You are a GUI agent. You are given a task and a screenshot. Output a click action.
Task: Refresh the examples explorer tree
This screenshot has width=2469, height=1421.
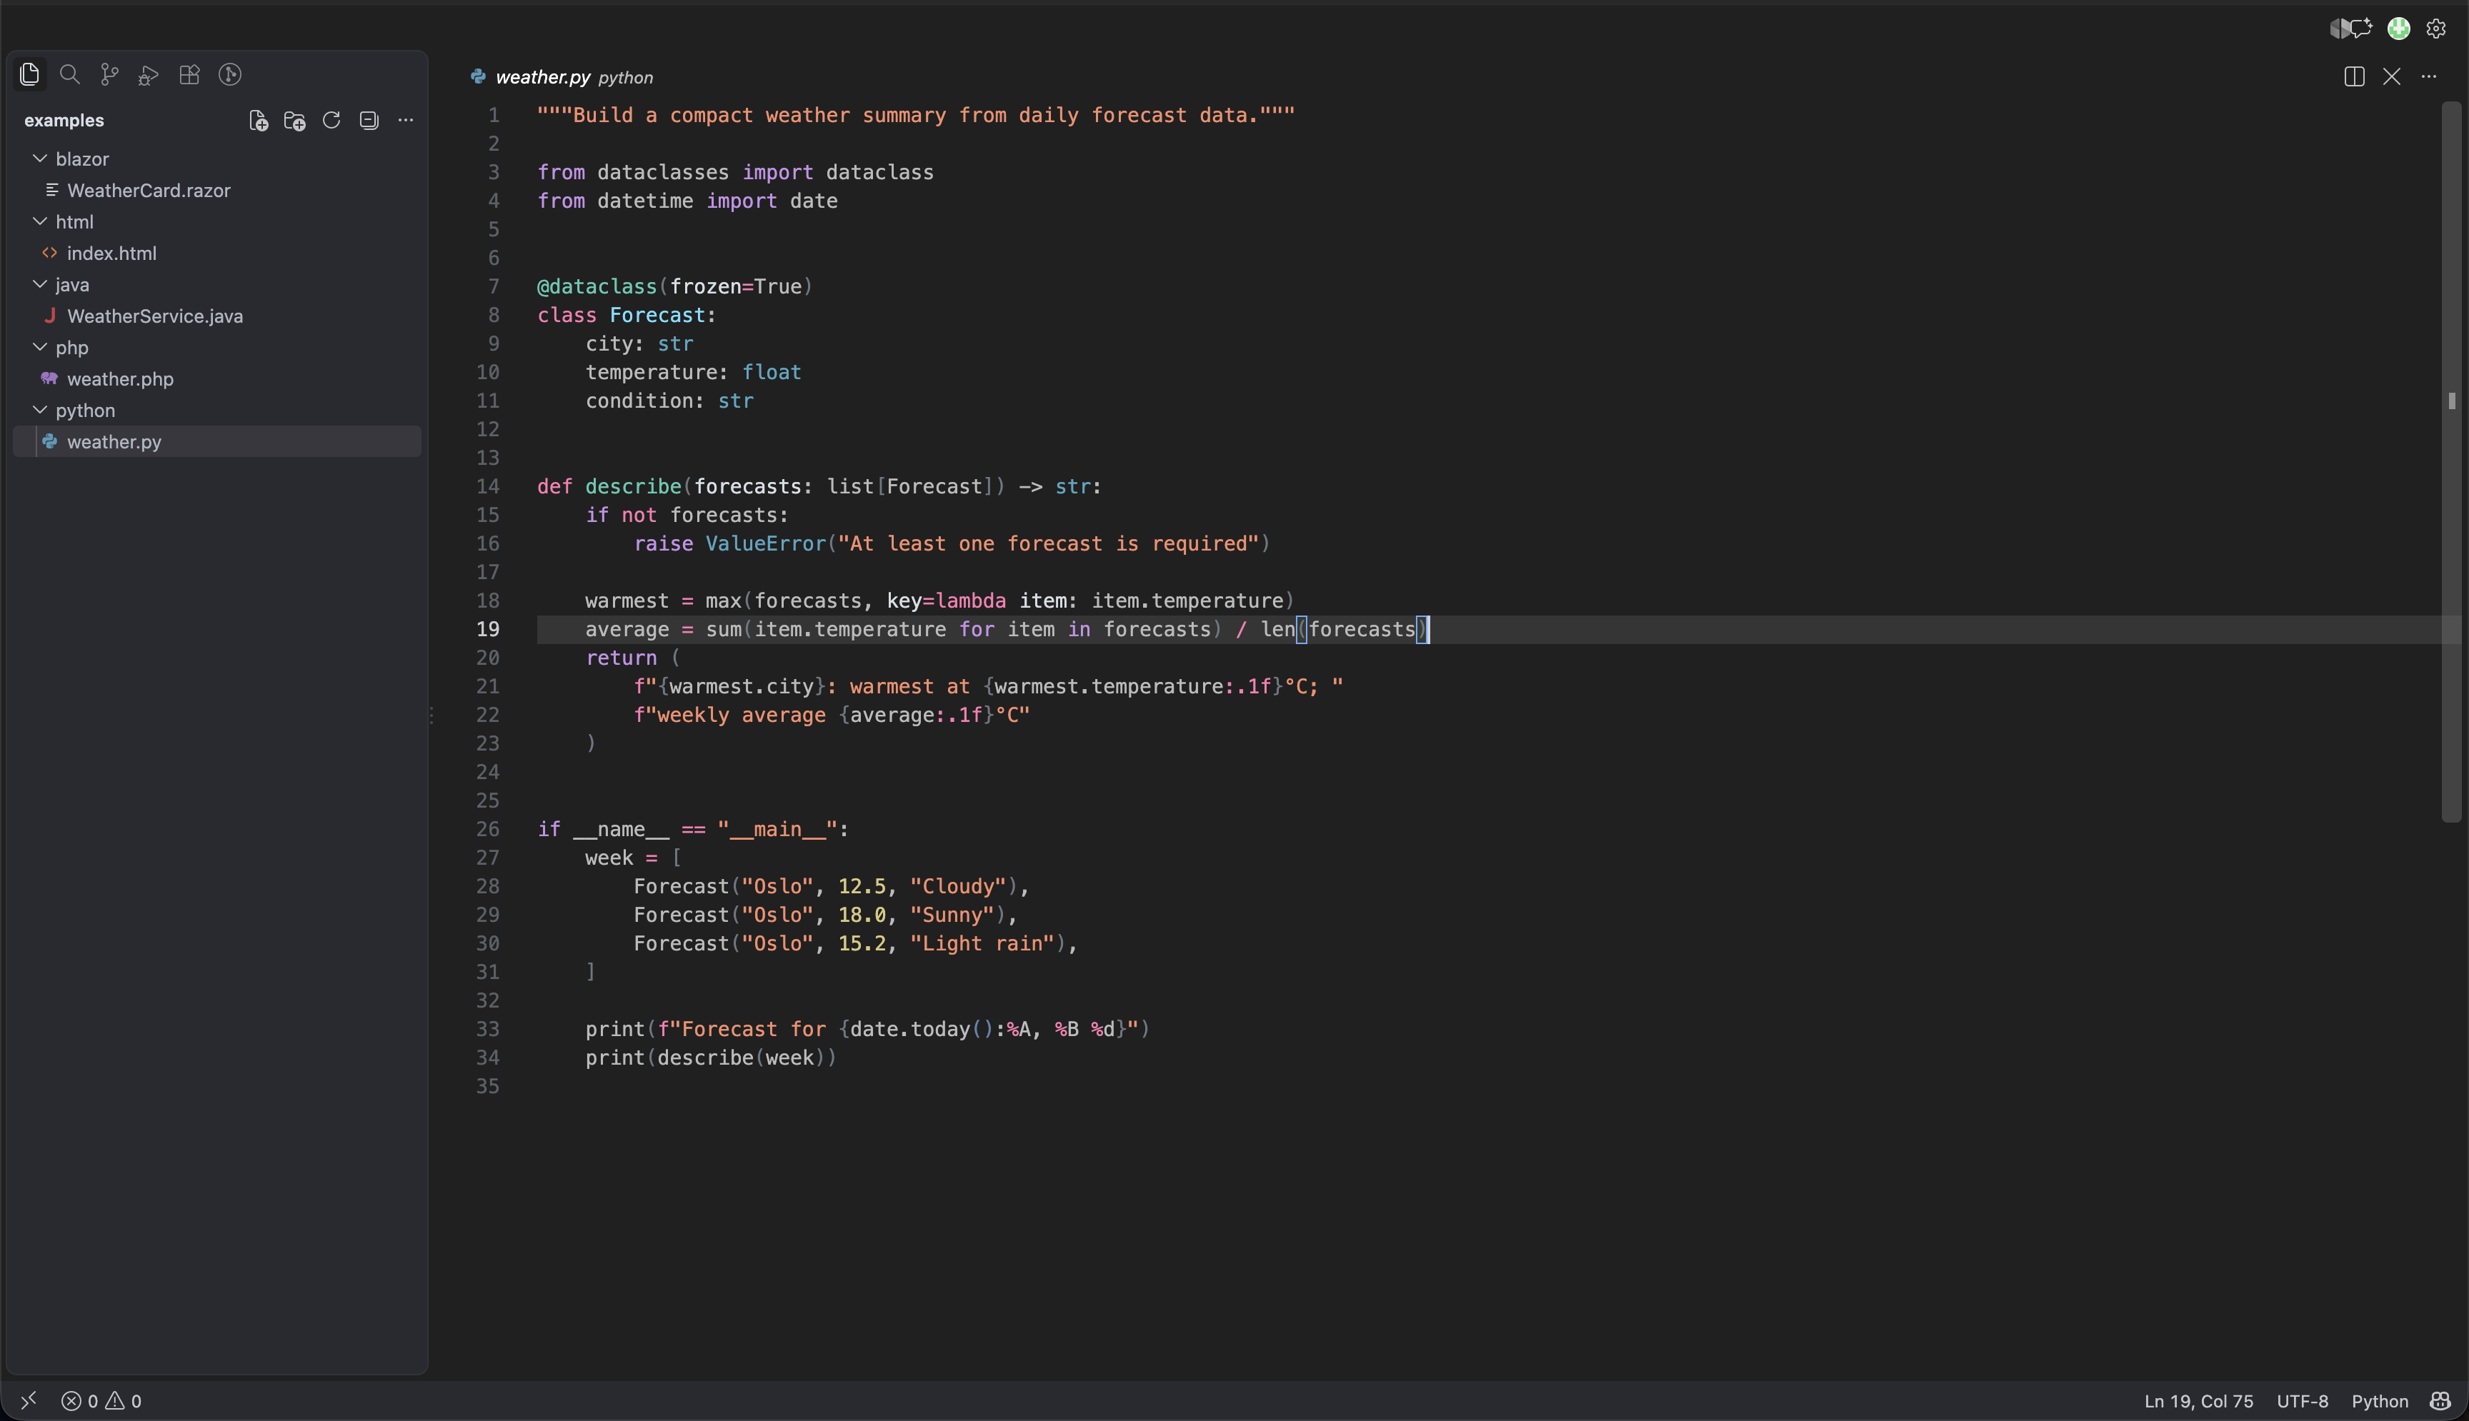click(x=332, y=120)
